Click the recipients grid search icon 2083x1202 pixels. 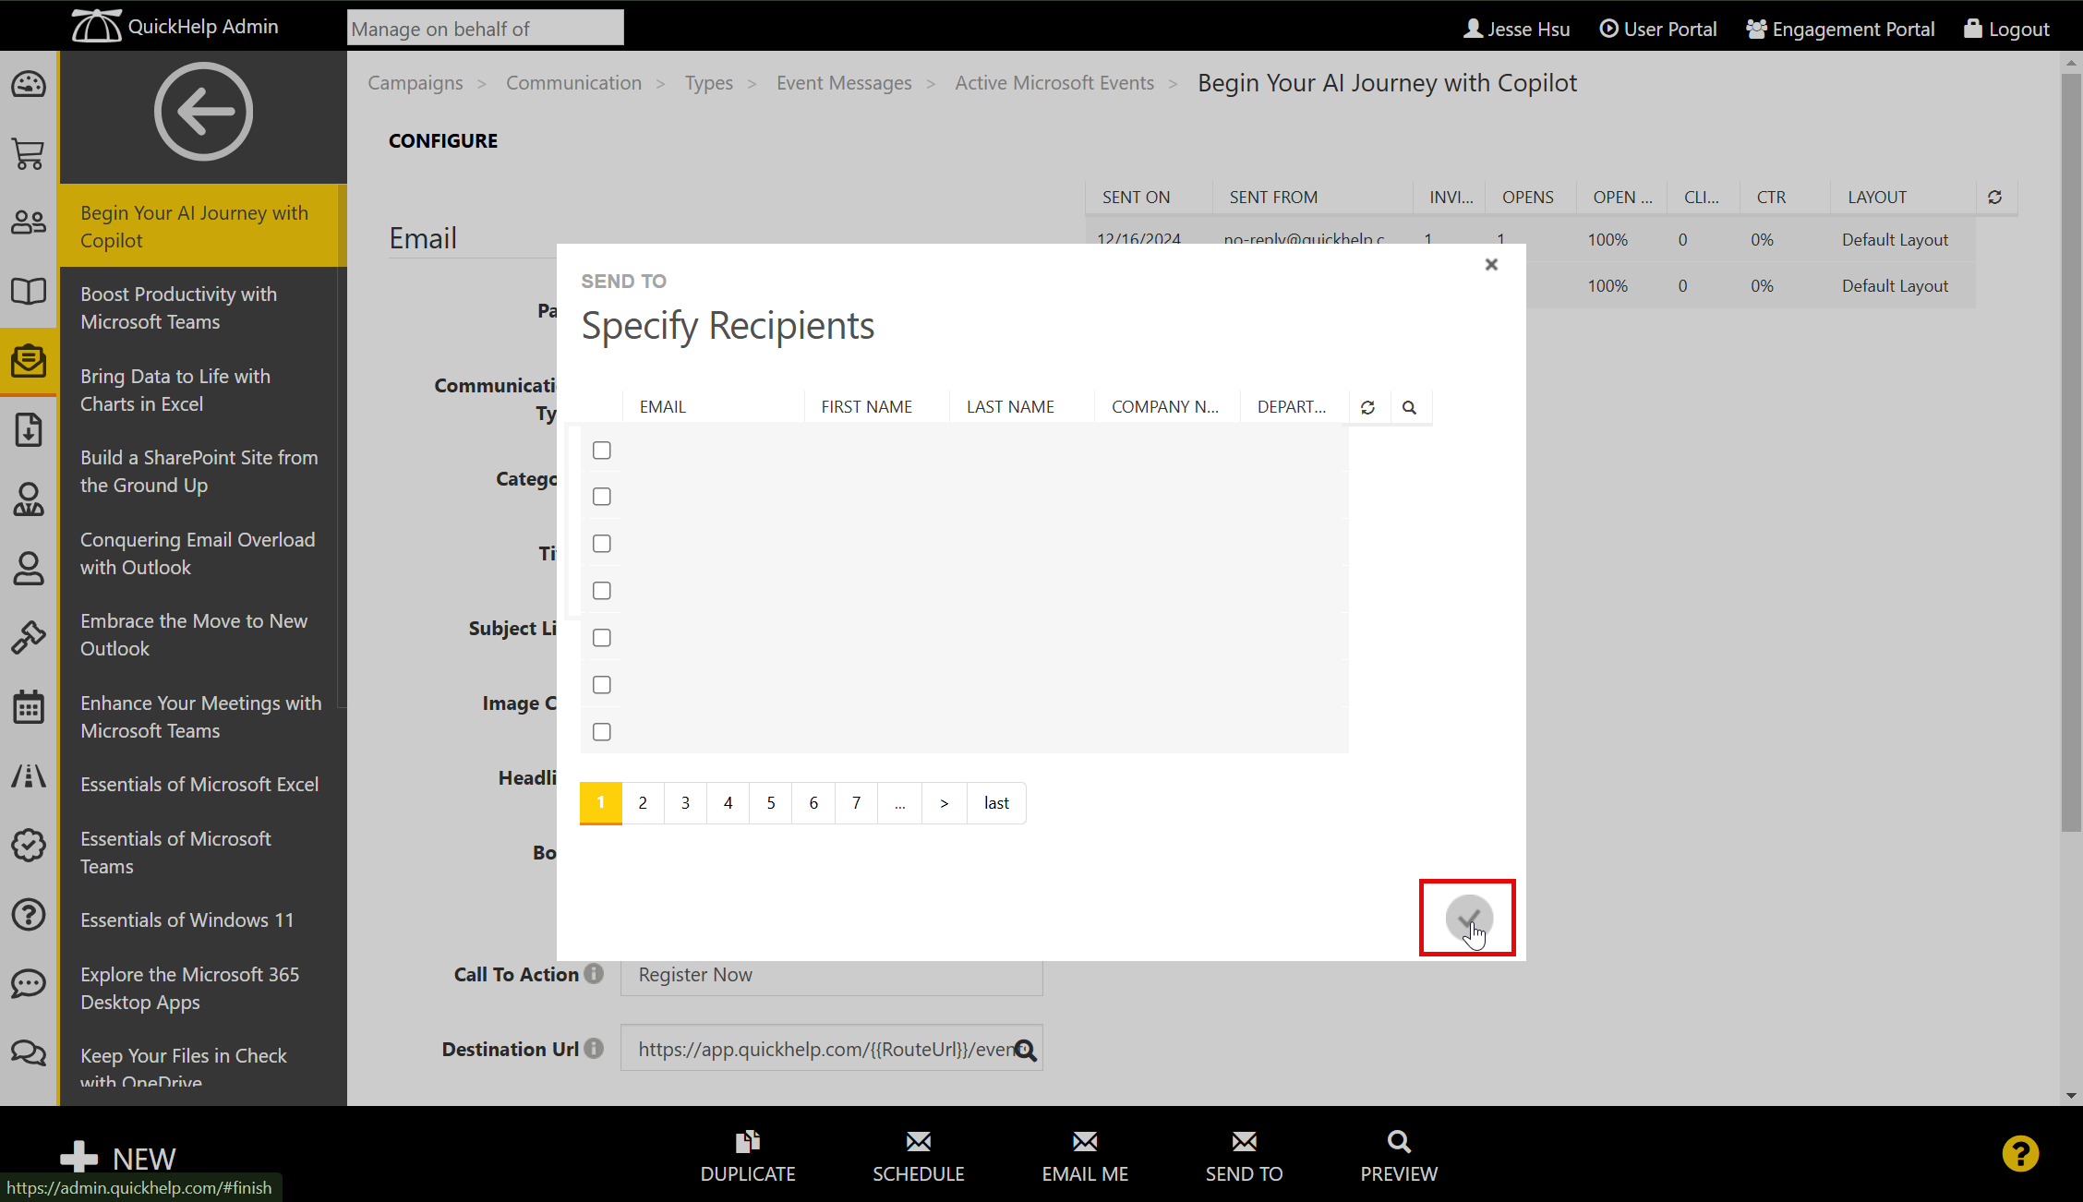(x=1409, y=407)
